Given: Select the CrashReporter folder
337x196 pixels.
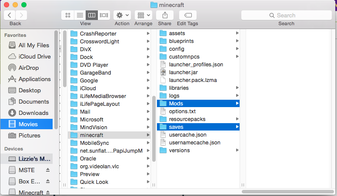Looking at the screenshot, I should coord(109,34).
